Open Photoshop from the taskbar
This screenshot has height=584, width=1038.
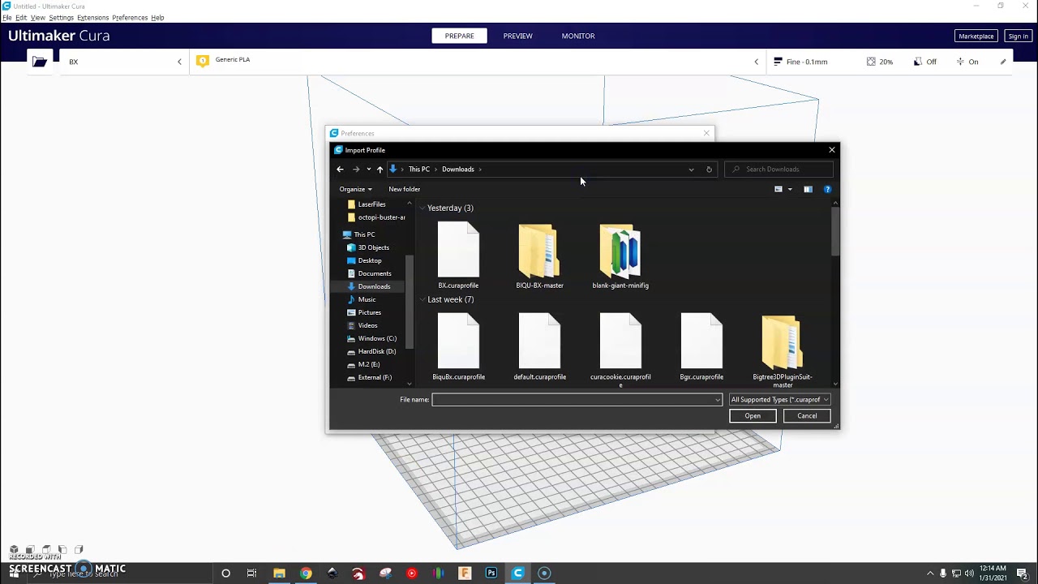point(491,573)
